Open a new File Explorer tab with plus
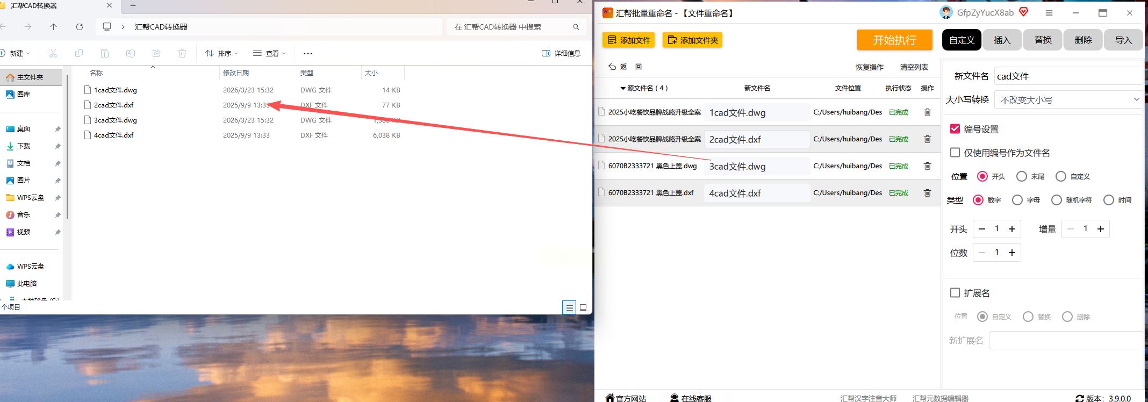The width and height of the screenshot is (1148, 402). [x=133, y=6]
